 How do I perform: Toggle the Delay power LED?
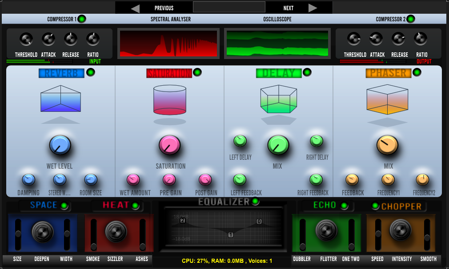click(x=307, y=72)
